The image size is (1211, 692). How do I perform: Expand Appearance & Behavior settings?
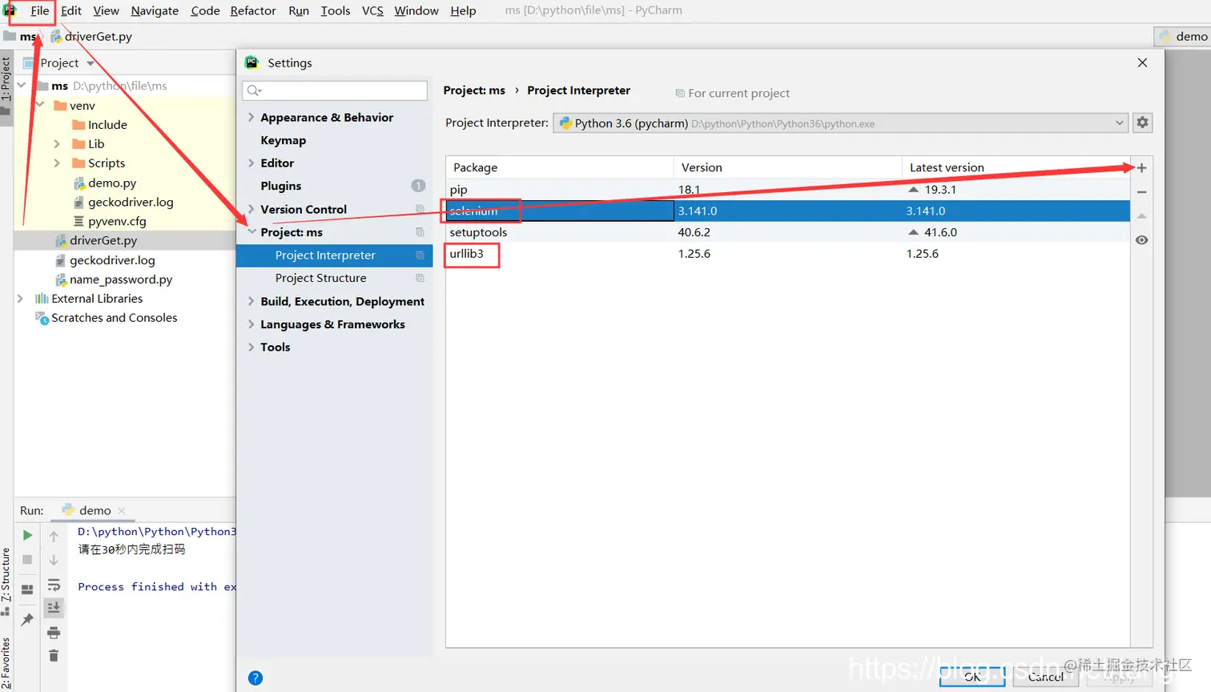[251, 118]
